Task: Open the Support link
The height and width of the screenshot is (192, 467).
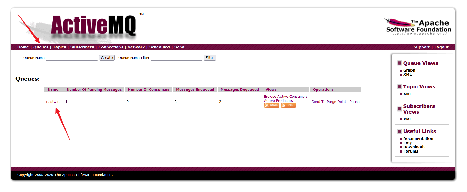Action: coord(422,47)
